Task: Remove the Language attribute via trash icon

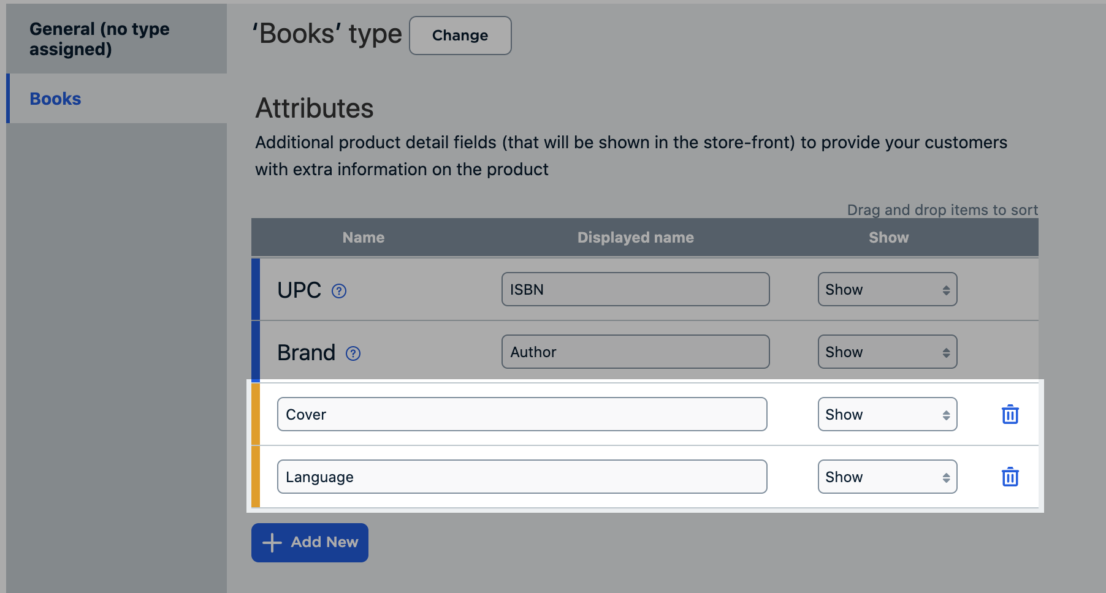Action: [x=1010, y=477]
